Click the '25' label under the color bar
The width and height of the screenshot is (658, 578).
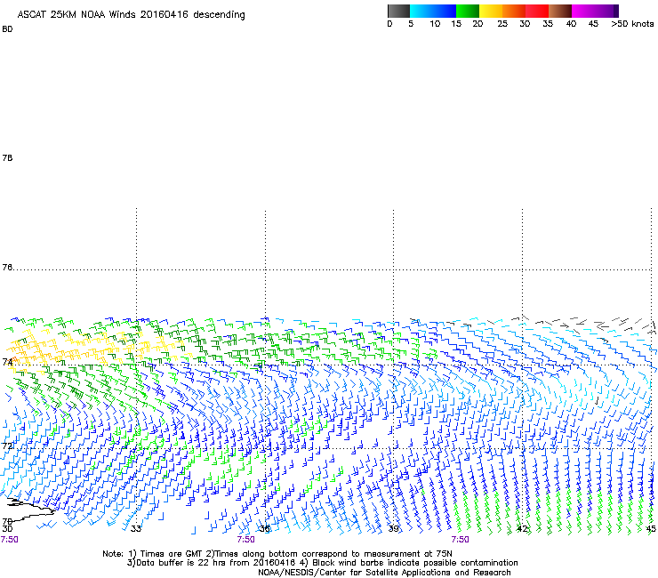point(502,24)
